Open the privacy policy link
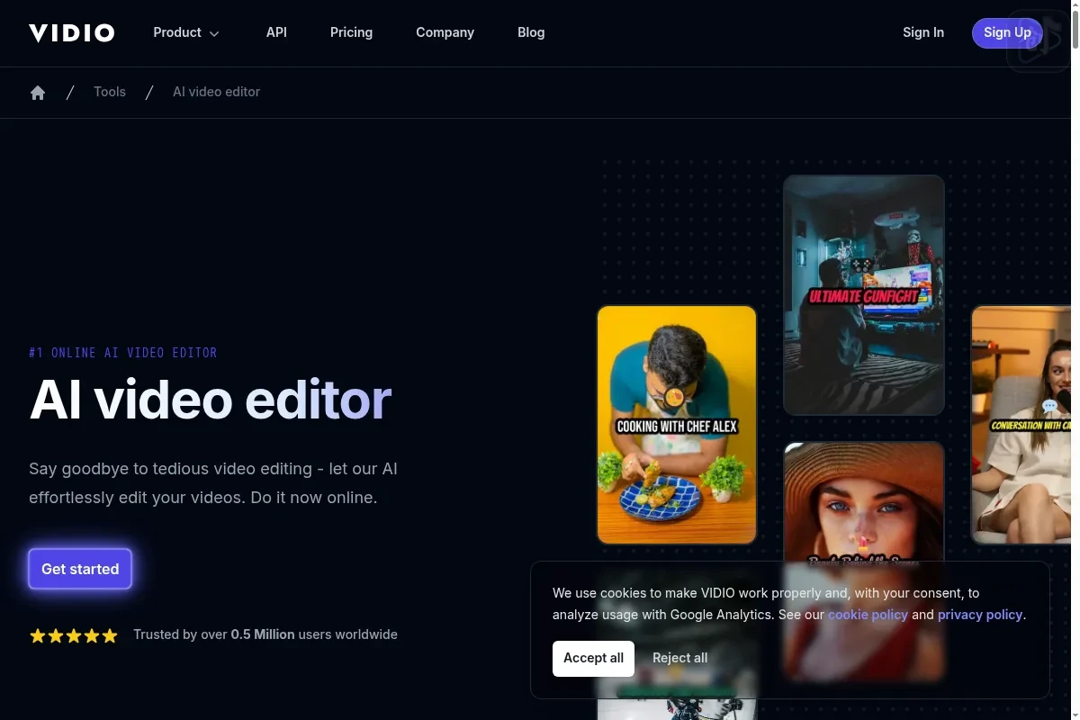This screenshot has width=1080, height=720. pos(979,615)
